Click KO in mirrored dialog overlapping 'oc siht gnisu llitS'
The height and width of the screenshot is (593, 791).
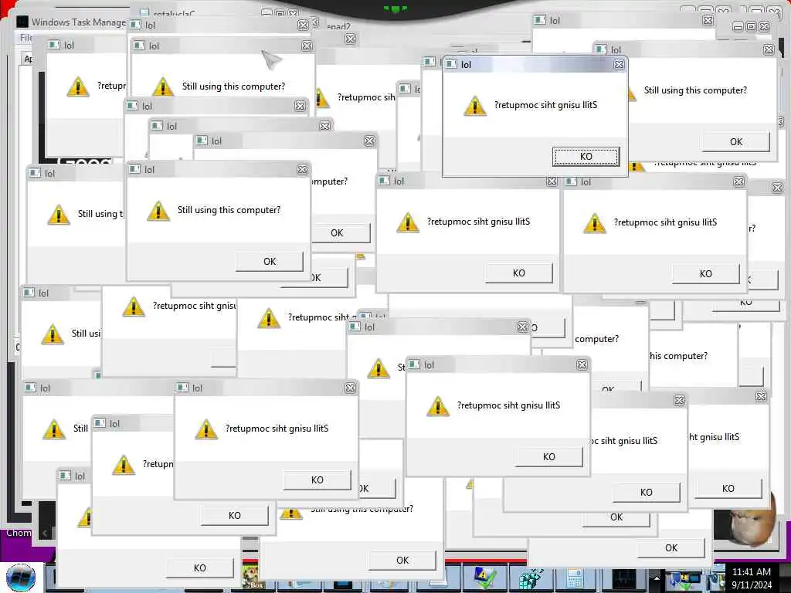(549, 457)
